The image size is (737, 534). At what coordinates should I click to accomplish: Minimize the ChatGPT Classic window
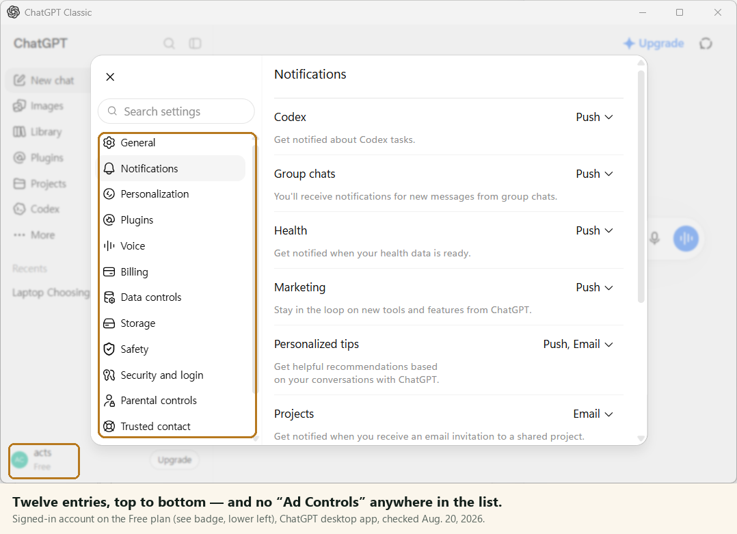point(643,12)
